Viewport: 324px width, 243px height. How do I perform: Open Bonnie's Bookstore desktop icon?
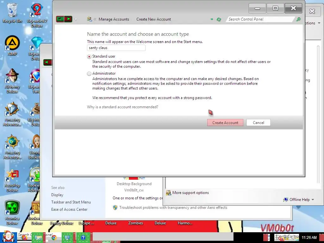34,147
